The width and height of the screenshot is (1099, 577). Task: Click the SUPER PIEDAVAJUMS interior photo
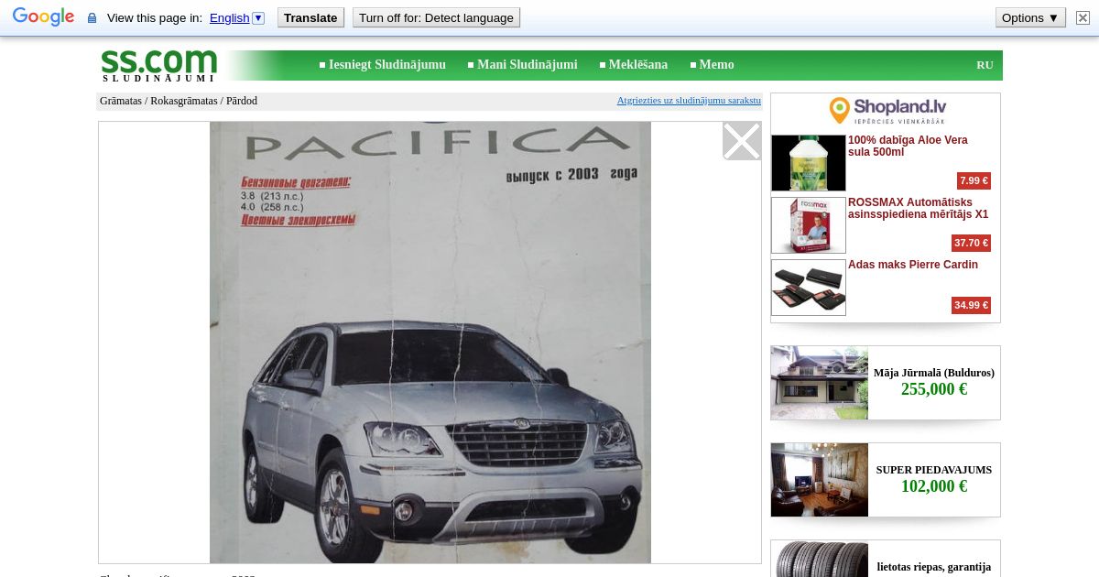[820, 480]
